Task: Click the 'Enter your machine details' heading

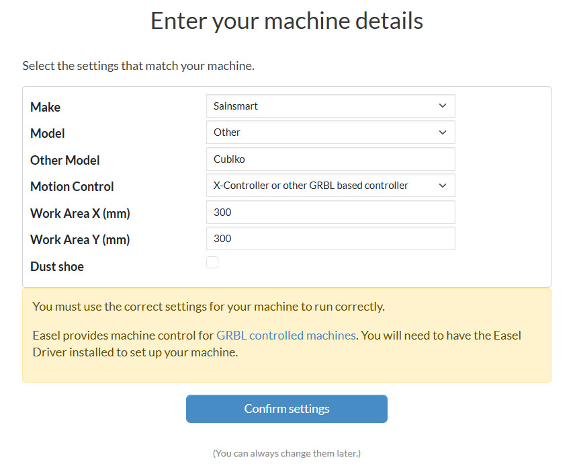Action: [x=287, y=21]
